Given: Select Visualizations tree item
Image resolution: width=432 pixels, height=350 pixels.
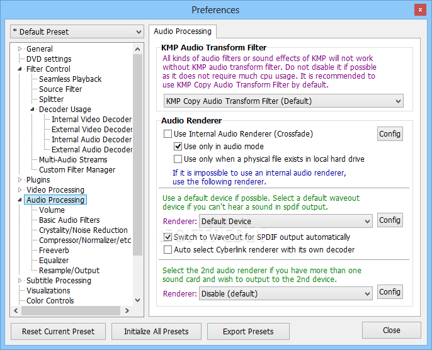Looking at the screenshot, I should 48,291.
